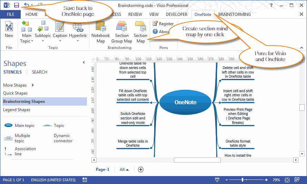Image resolution: width=307 pixels, height=184 pixels.
Task: Click the zoom slider handle
Action: click(242, 180)
